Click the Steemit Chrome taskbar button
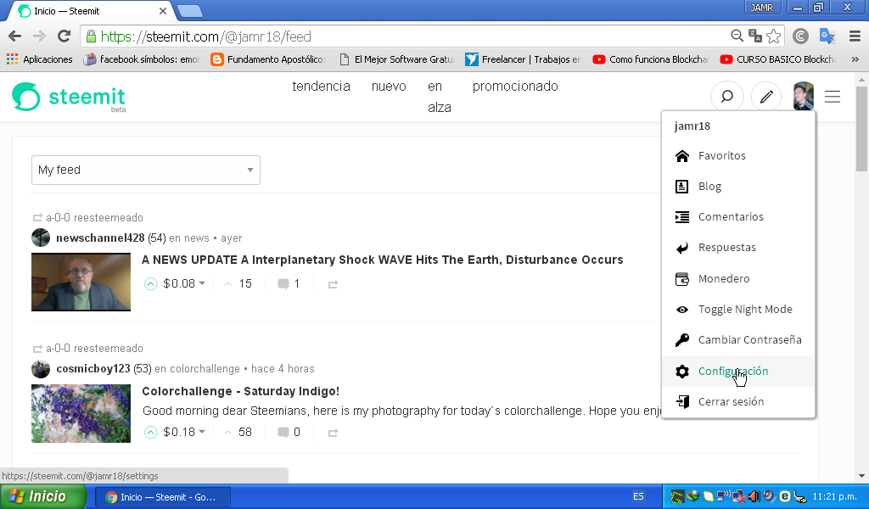The height and width of the screenshot is (509, 869). click(162, 497)
